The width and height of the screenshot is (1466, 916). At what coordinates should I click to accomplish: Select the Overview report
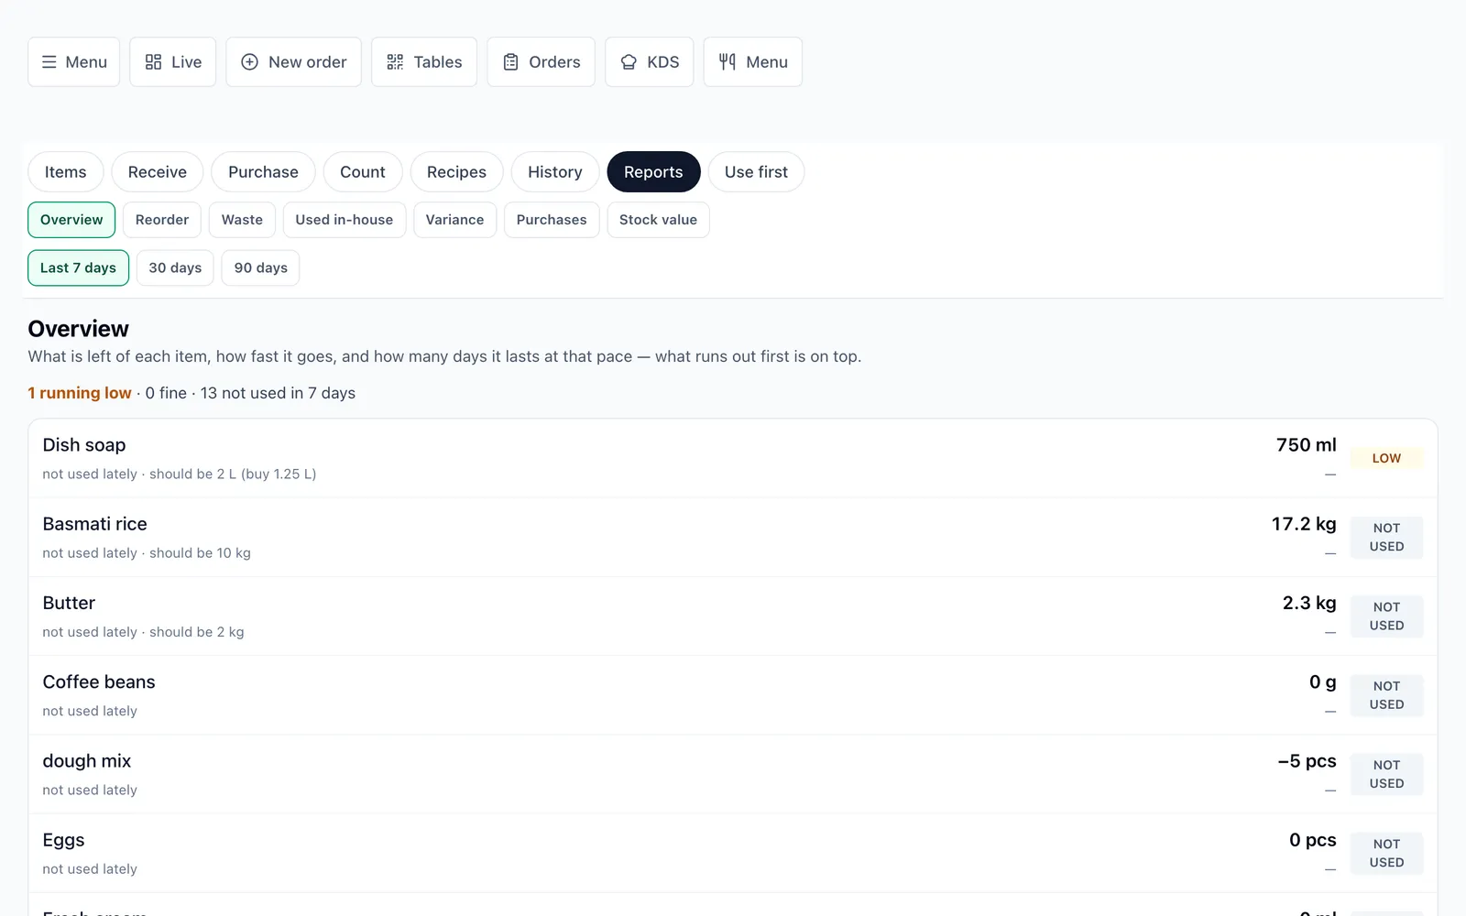(x=71, y=220)
